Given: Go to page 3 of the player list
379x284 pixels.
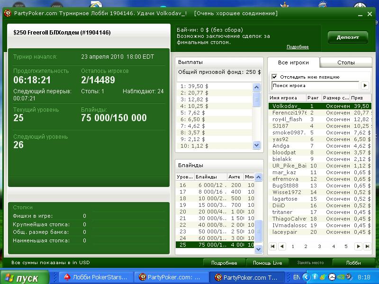Looking at the screenshot, I should (x=319, y=246).
